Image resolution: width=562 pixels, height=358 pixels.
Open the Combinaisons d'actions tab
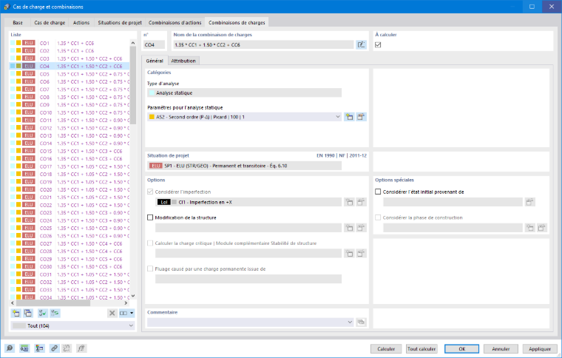click(x=175, y=23)
